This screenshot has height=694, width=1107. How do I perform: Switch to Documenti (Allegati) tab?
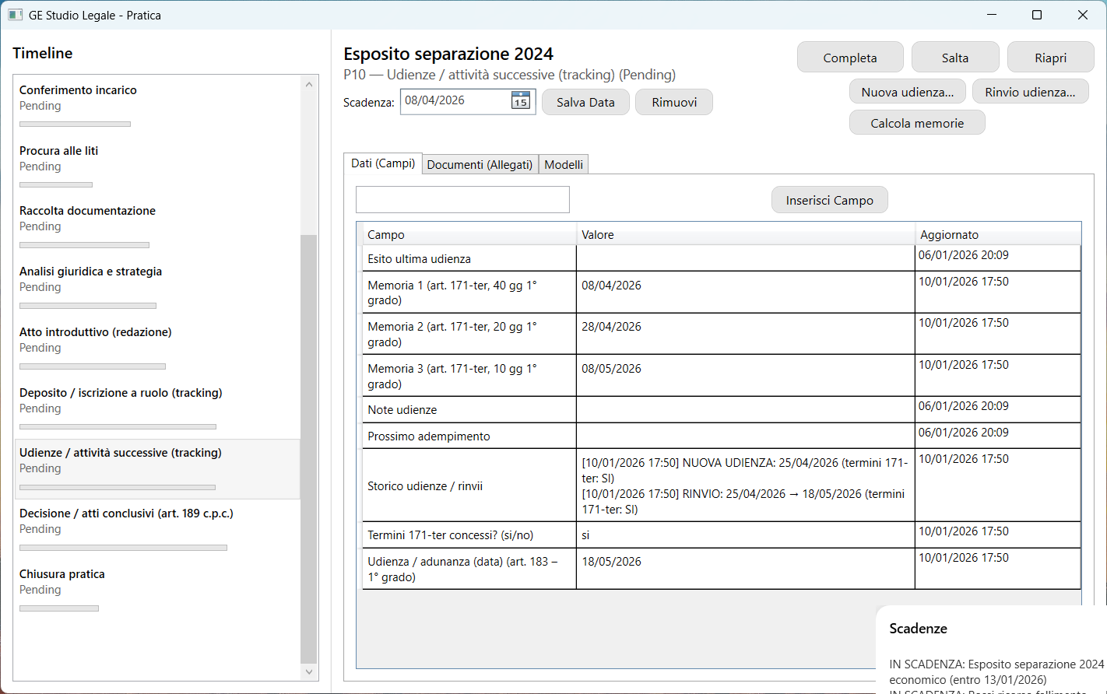click(480, 164)
